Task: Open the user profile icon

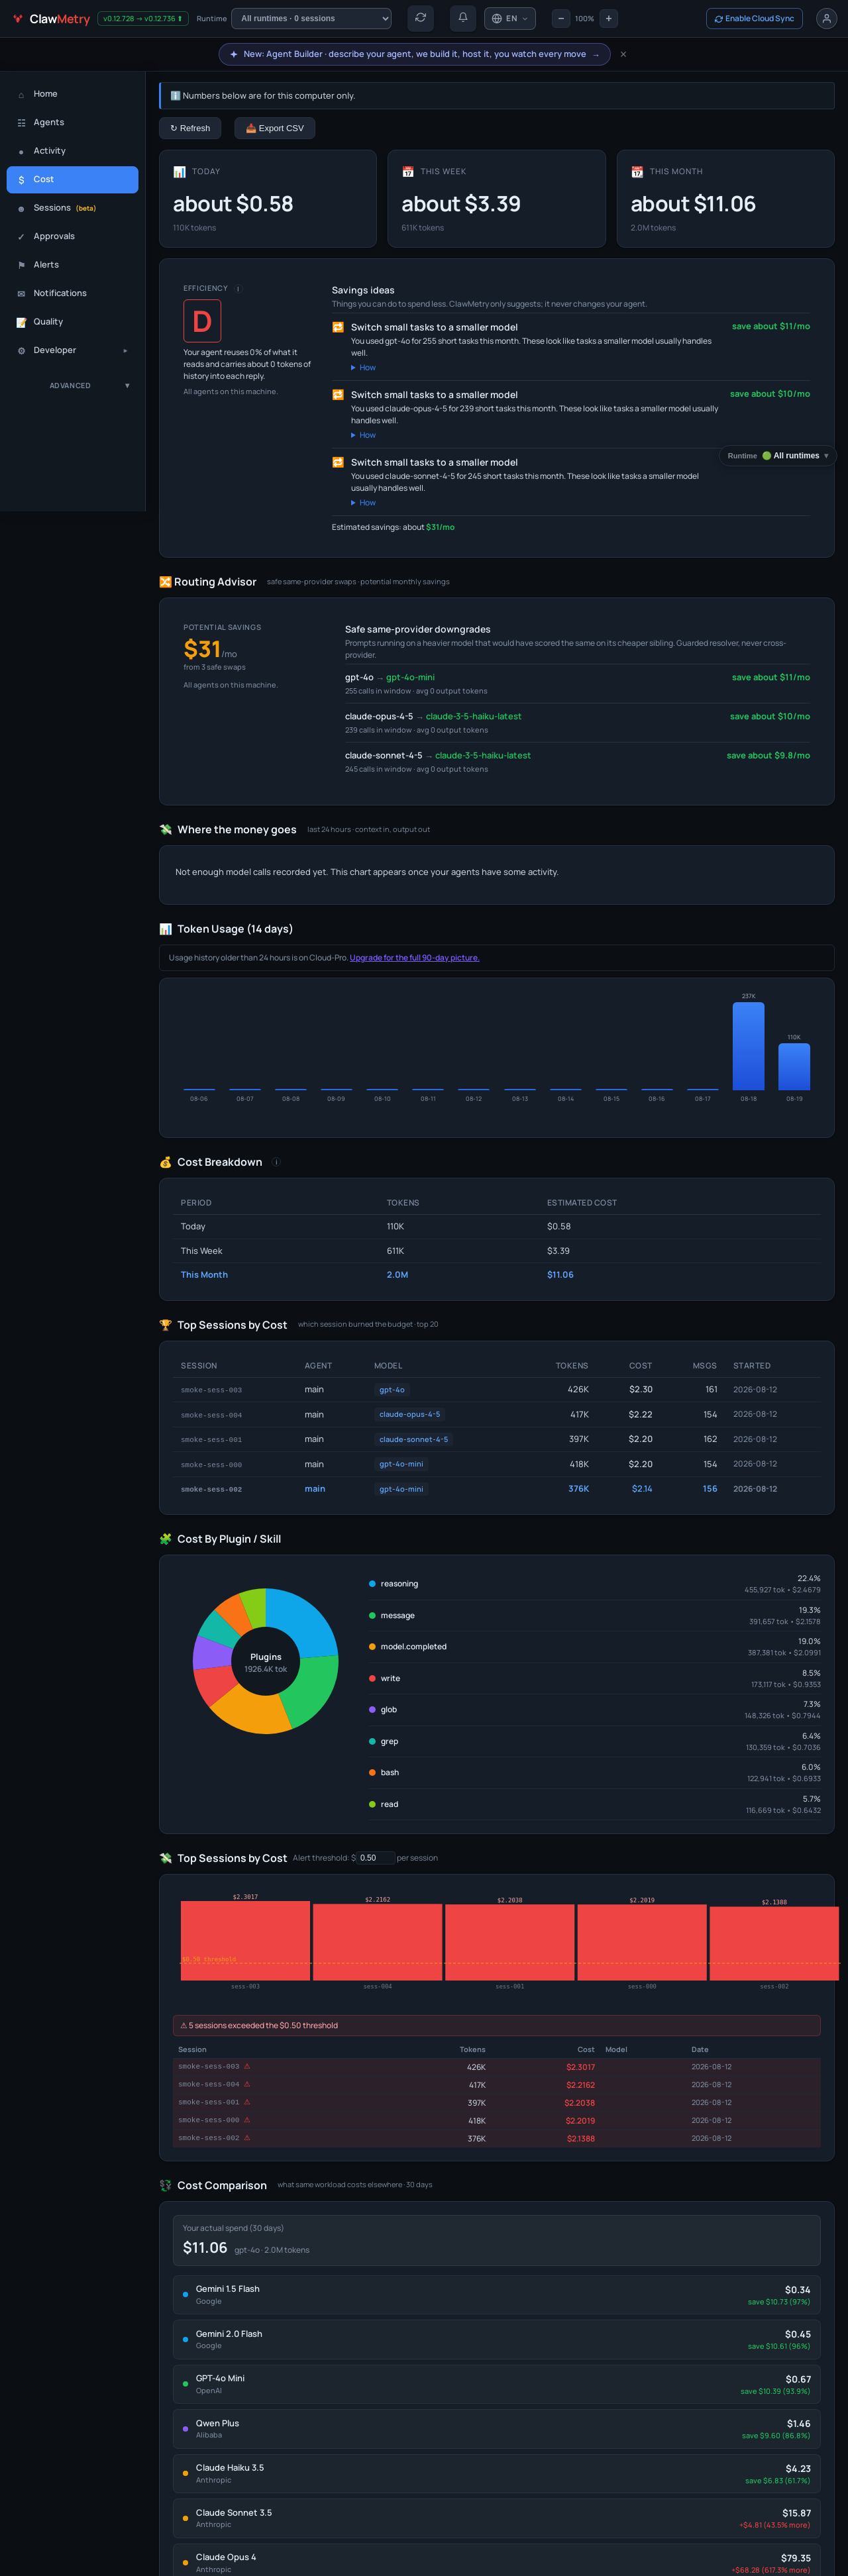Action: pos(826,19)
